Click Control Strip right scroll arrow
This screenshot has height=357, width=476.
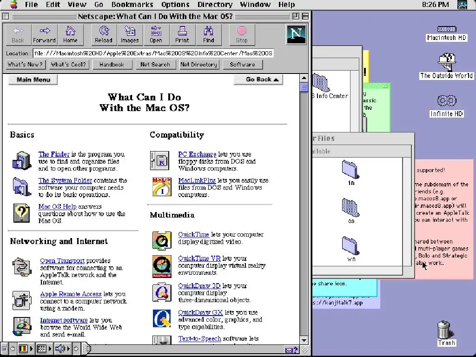77,349
